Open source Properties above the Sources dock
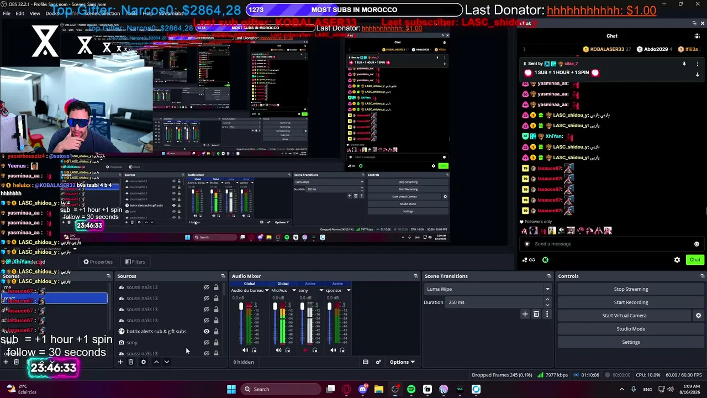707x398 pixels. click(98, 262)
